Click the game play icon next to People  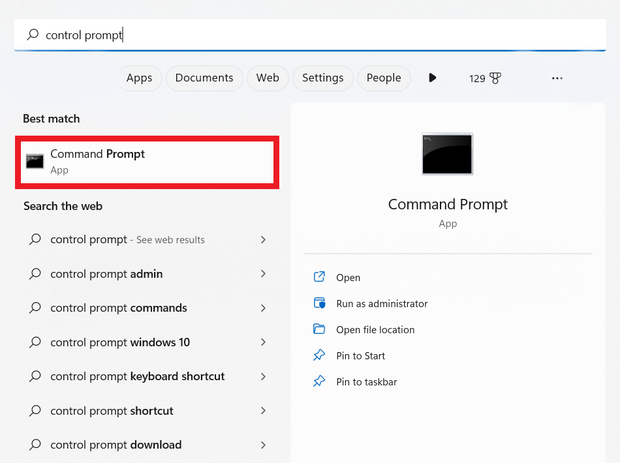432,78
